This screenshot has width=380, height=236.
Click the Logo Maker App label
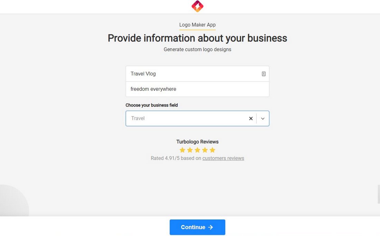[x=197, y=25]
